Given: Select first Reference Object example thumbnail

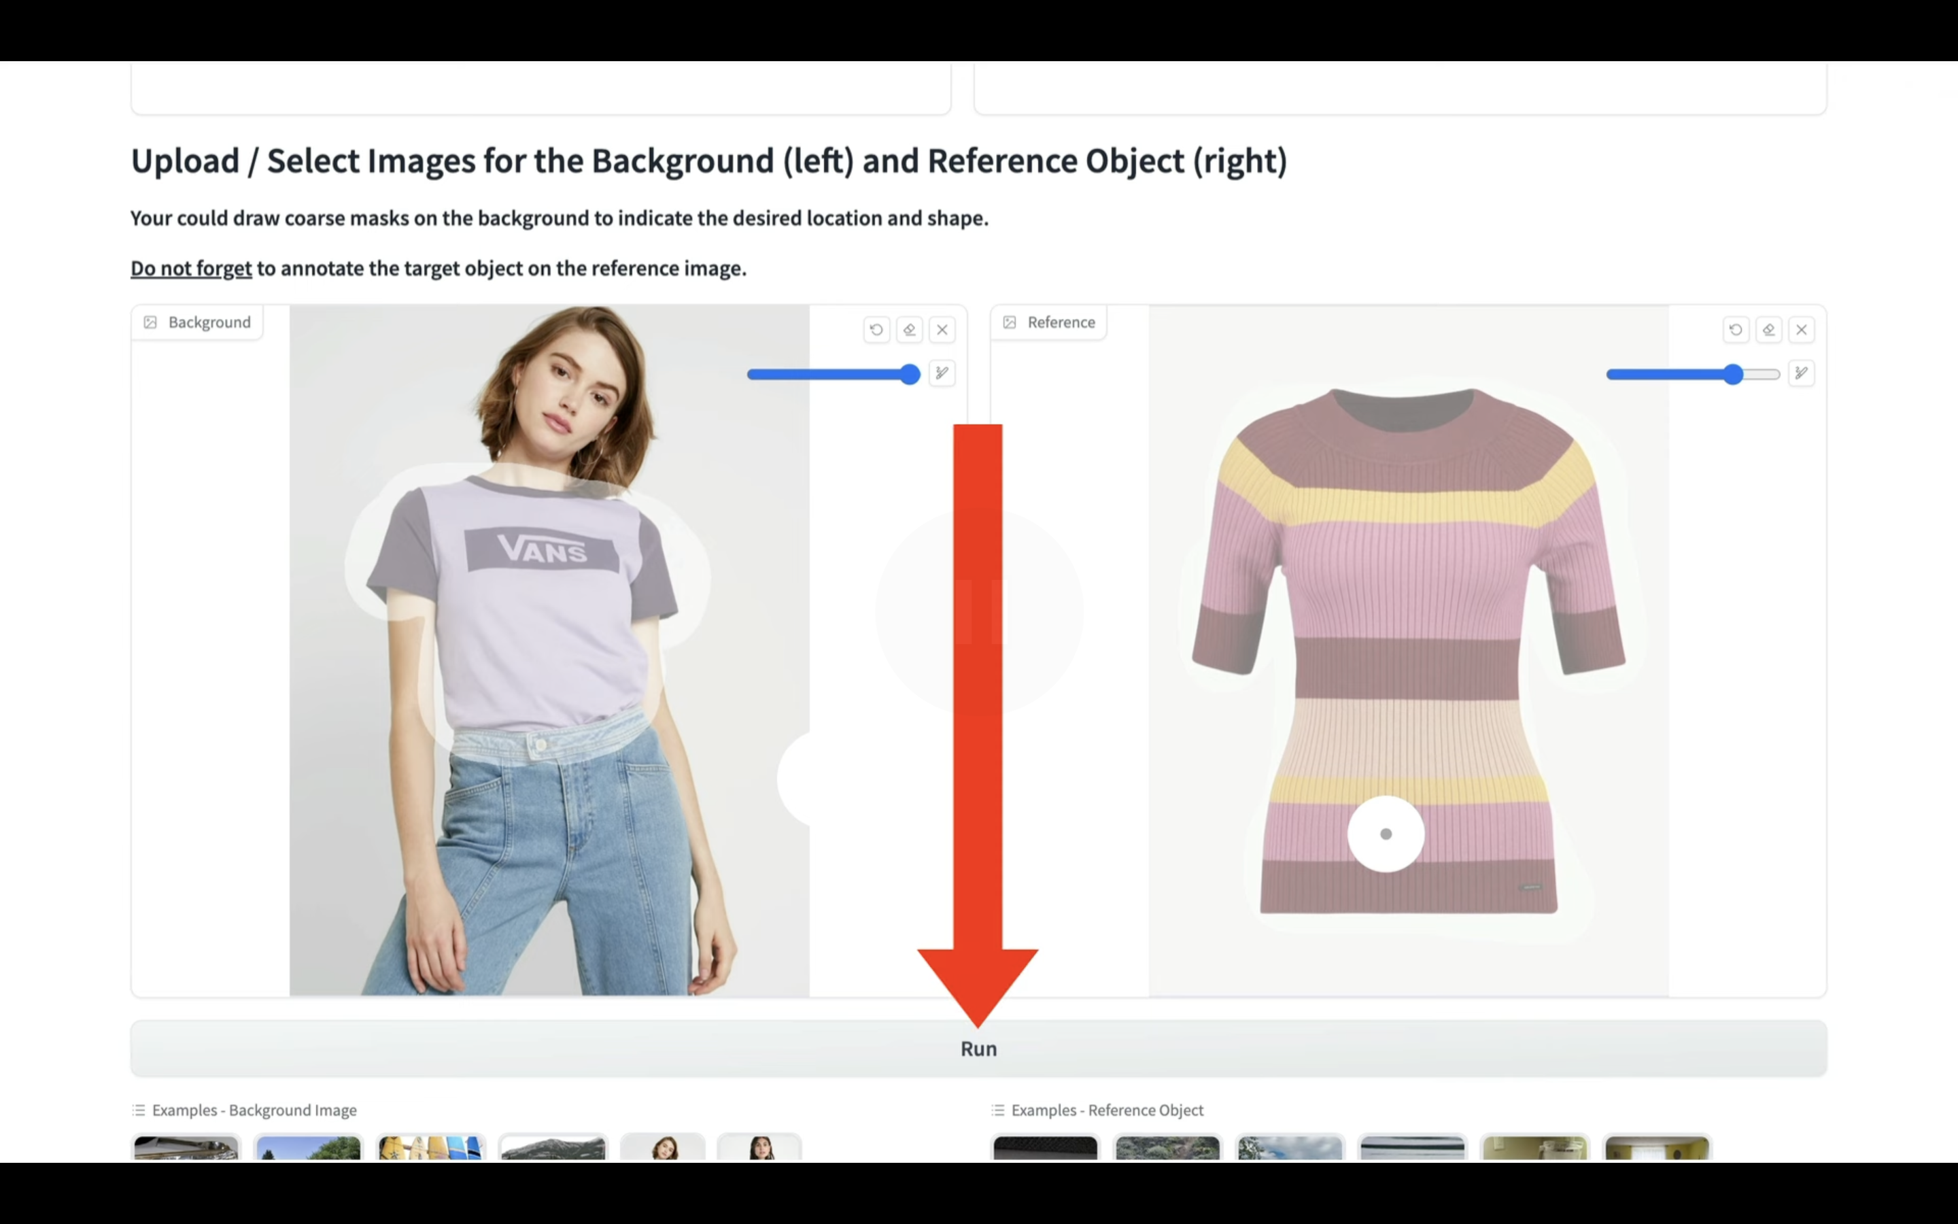Looking at the screenshot, I should coord(1046,1148).
